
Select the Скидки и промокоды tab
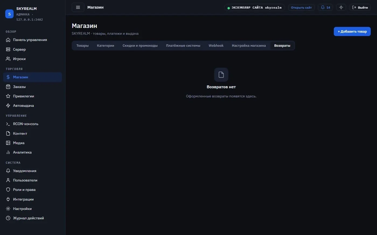pyautogui.click(x=140, y=46)
